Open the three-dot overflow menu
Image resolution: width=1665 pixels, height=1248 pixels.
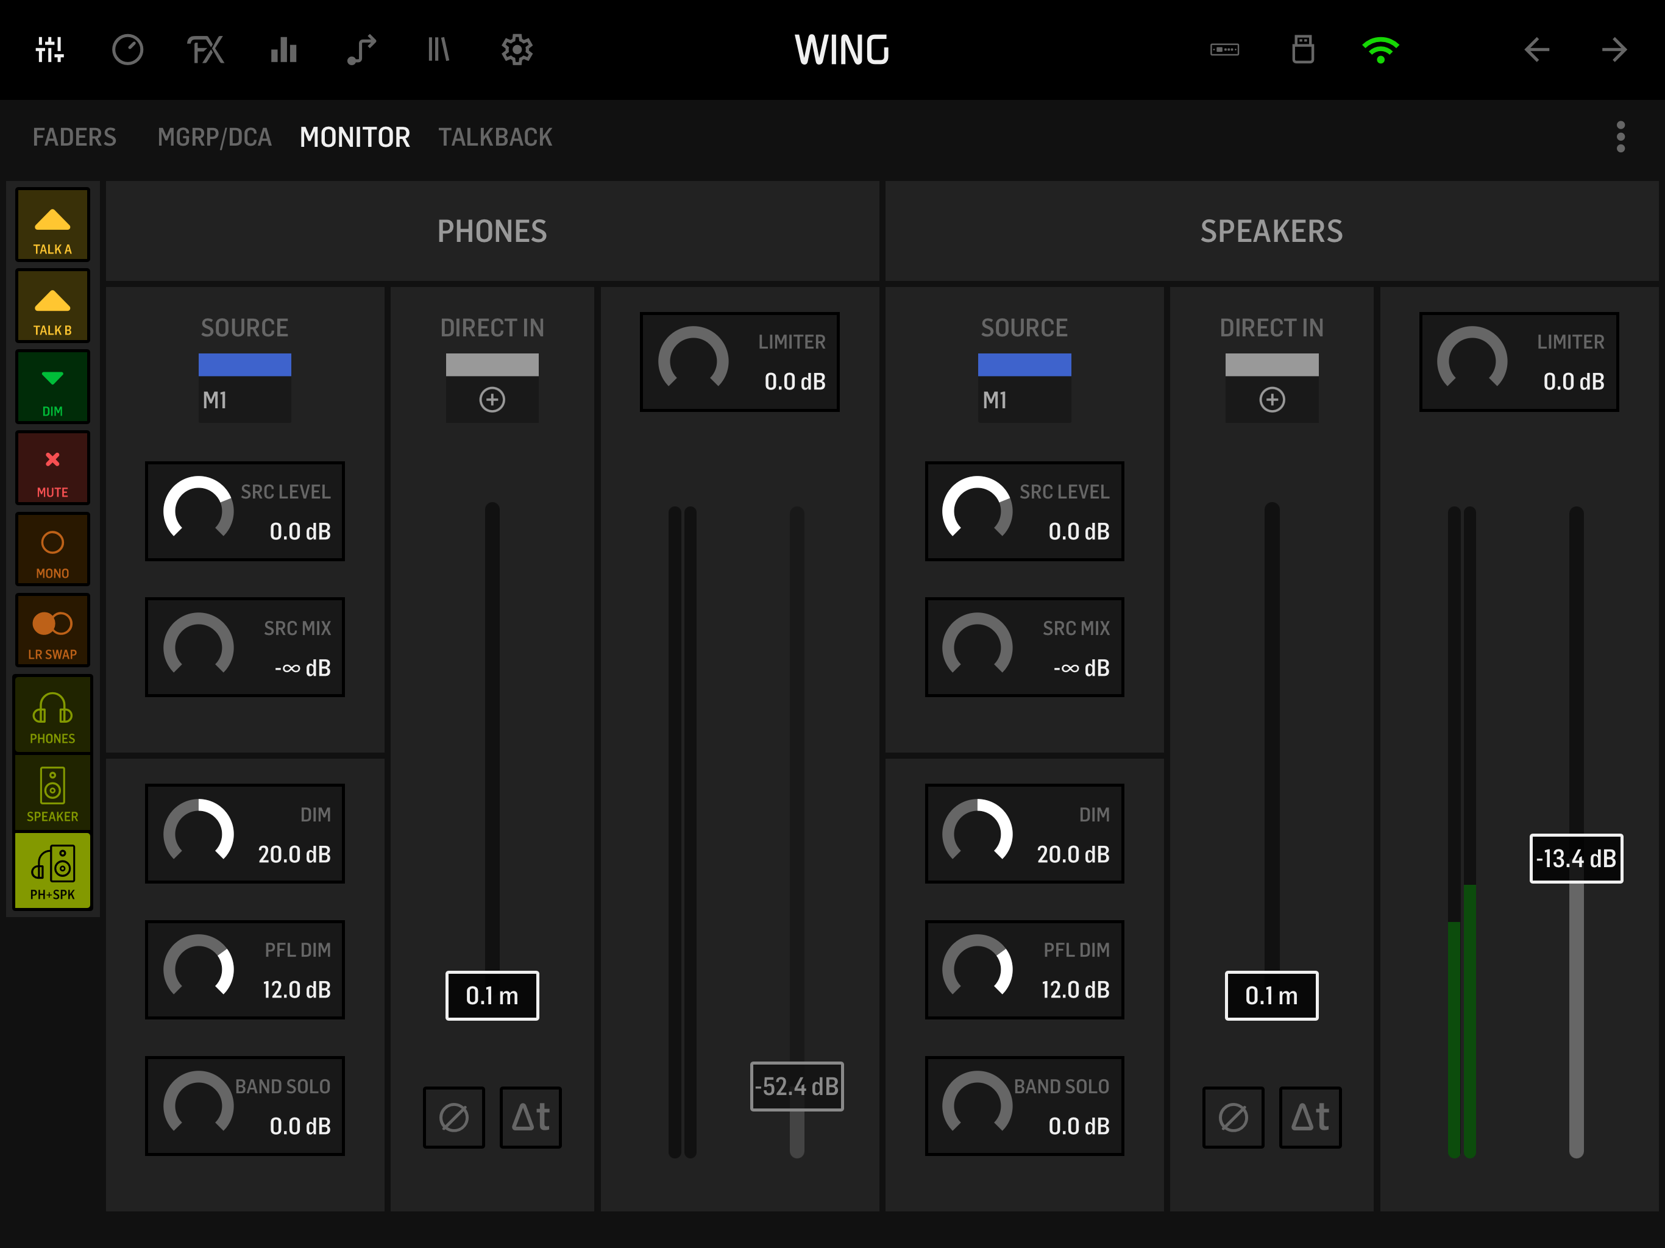tap(1621, 137)
